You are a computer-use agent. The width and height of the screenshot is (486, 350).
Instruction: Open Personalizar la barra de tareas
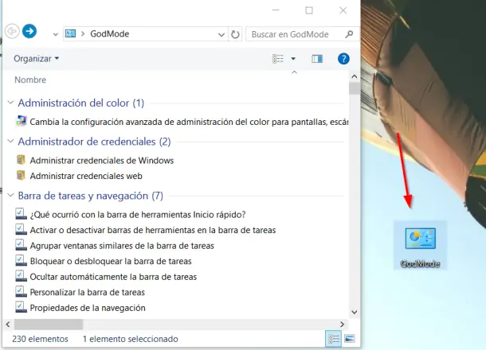88,292
